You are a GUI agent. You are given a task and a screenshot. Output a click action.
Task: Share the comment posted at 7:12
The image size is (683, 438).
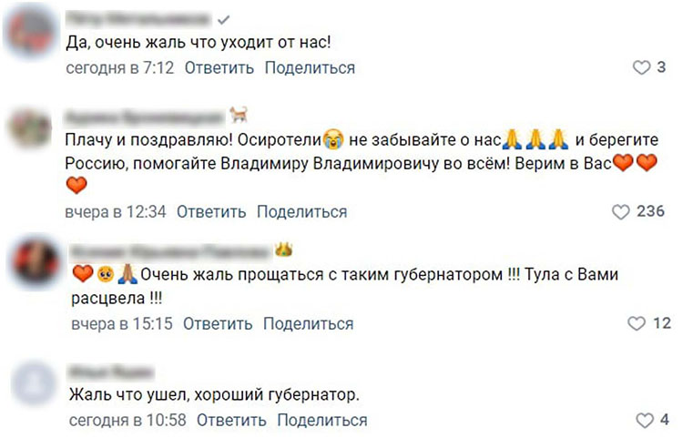click(310, 67)
